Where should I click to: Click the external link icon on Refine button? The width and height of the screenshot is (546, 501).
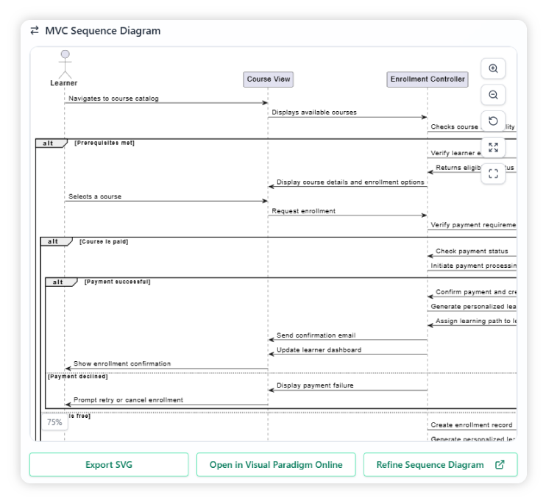pos(500,465)
